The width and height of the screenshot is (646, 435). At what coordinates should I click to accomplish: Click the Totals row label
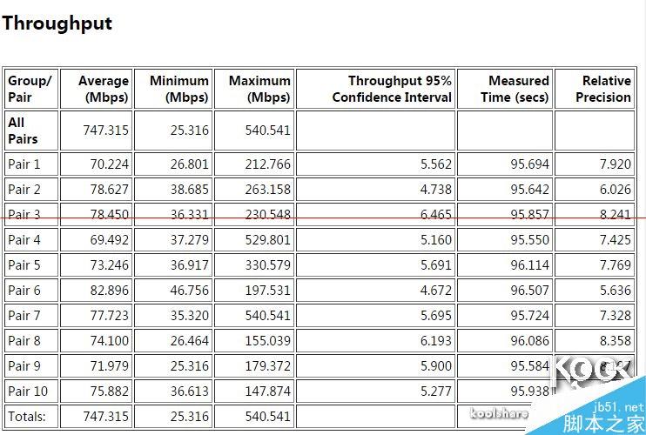click(x=27, y=417)
